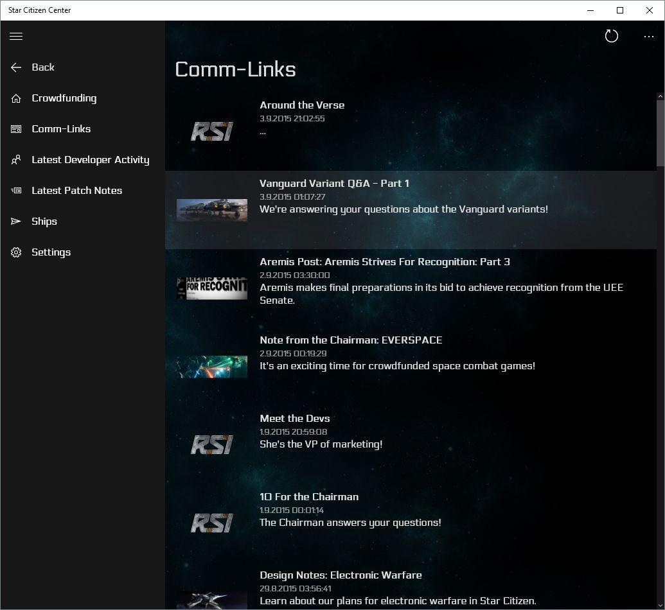Viewport: 665px width, 610px height.
Task: Maximize the Star Citizen Center window
Action: [x=620, y=10]
